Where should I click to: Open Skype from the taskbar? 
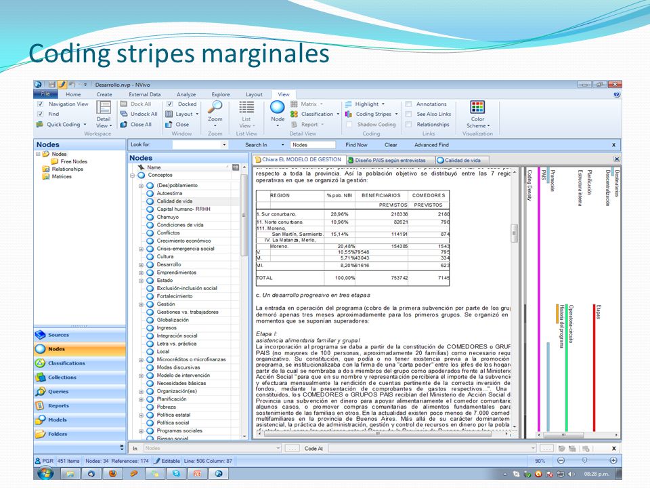tap(176, 473)
